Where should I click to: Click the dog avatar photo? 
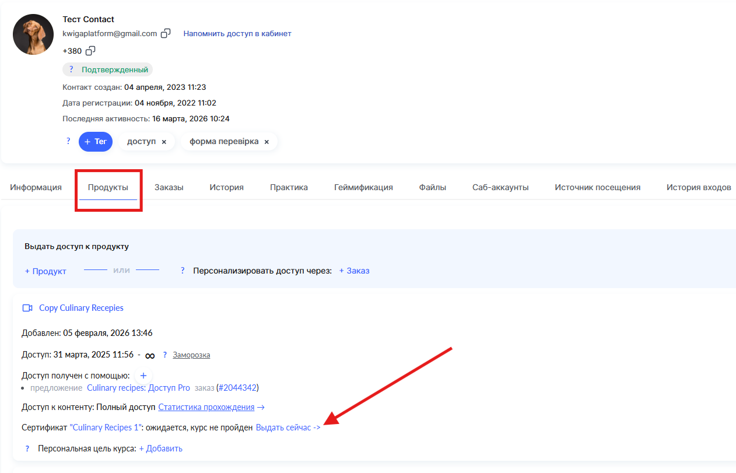33,34
